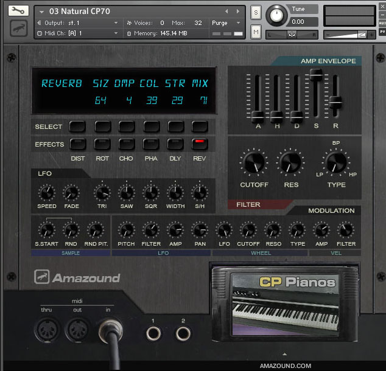Click the LFO FADE knob
Viewport: 386px width, 371px height.
click(x=71, y=193)
